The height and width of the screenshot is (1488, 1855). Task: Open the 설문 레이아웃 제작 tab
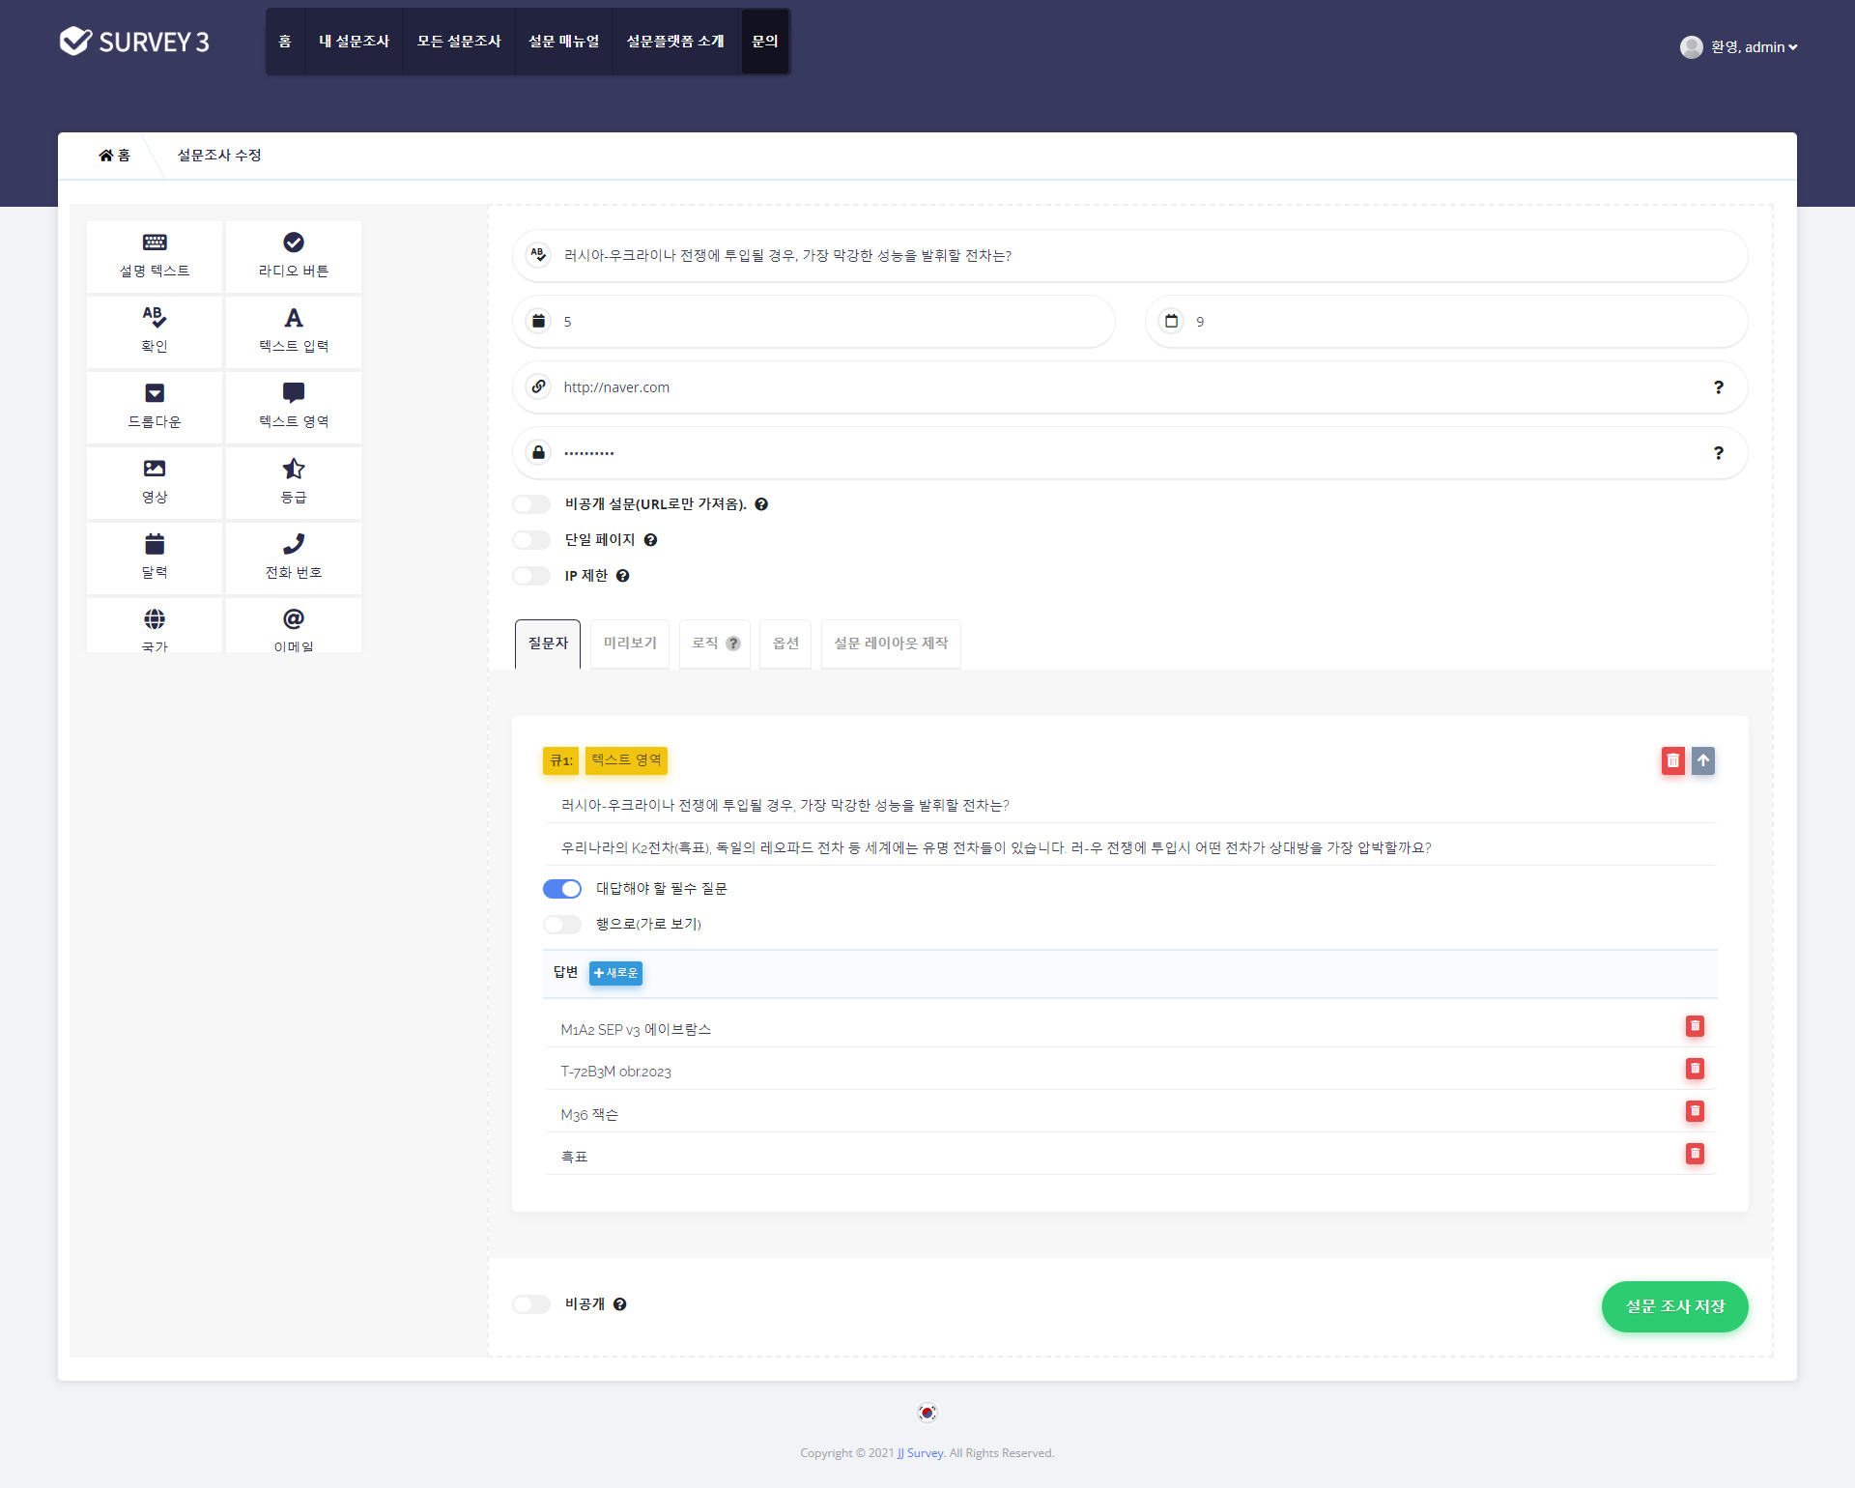(x=890, y=644)
